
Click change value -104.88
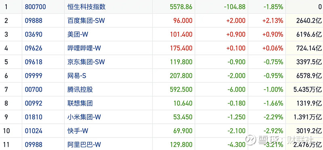[x=235, y=7]
